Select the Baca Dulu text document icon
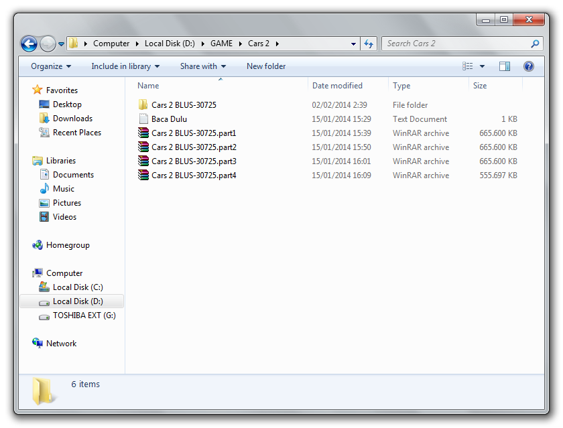This screenshot has height=428, width=563. (x=143, y=119)
